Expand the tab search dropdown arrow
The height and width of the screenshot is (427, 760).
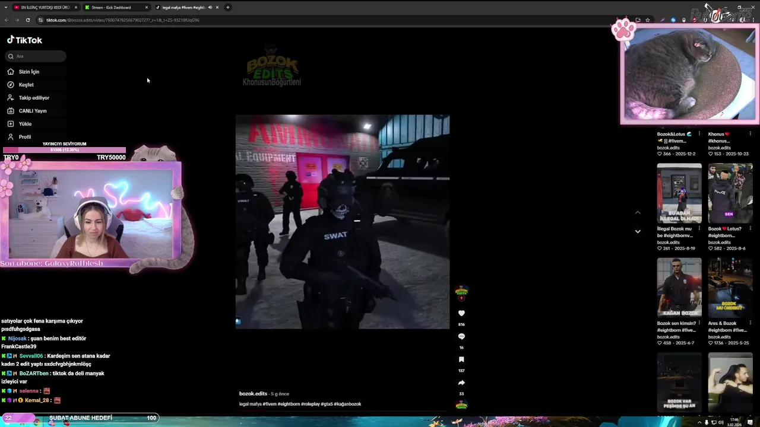pyautogui.click(x=5, y=7)
